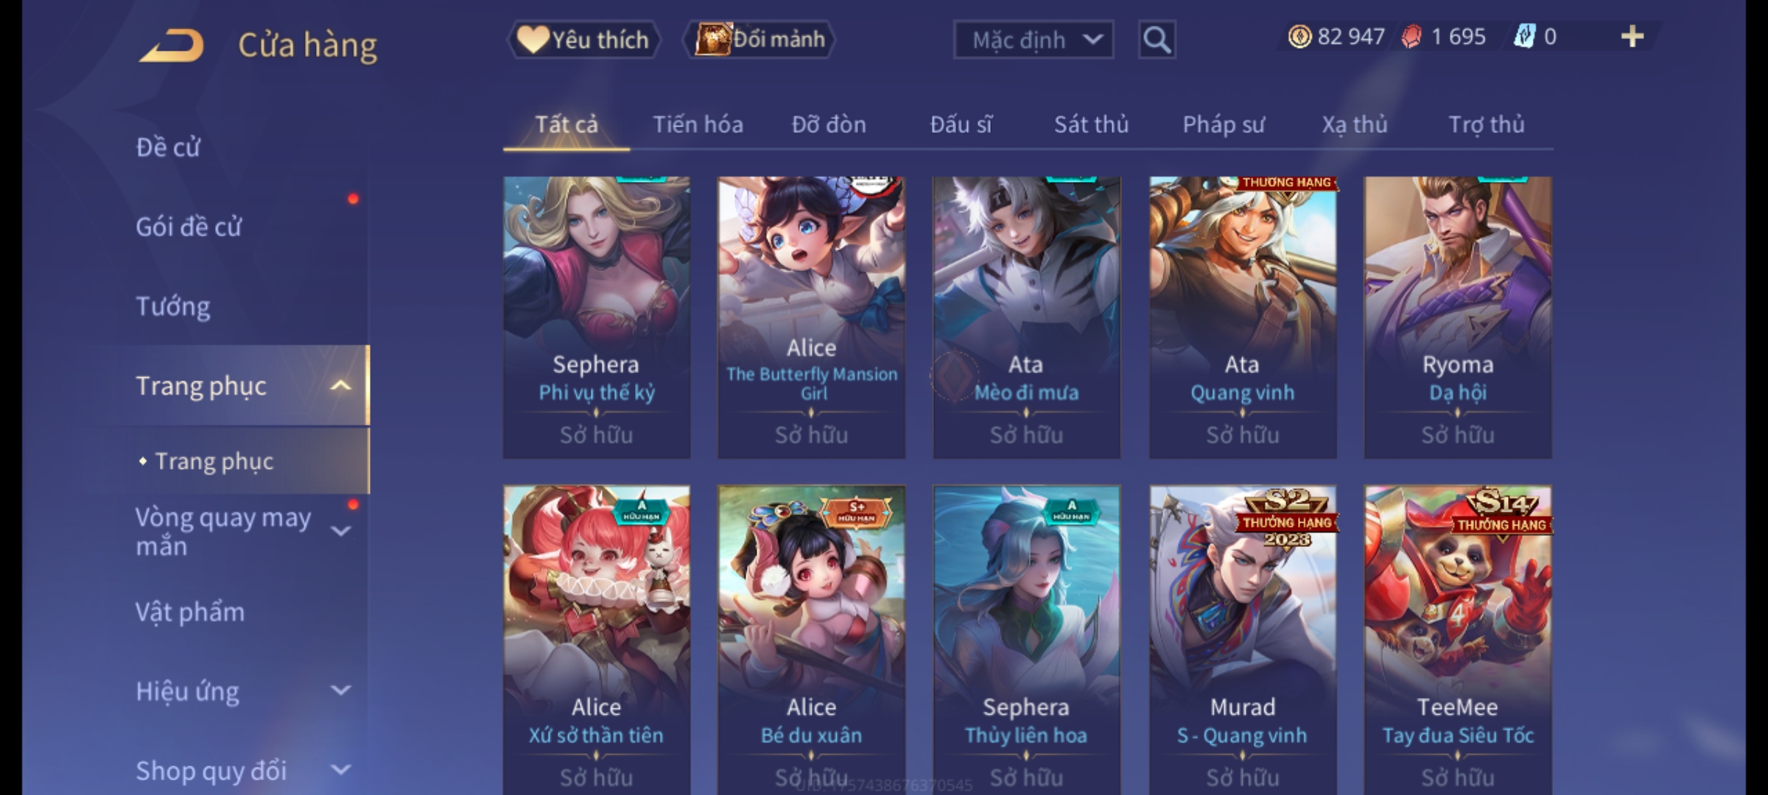Screen dimensions: 1768x795
Task: Open Đổi mảnh shard exchange
Action: [x=759, y=40]
